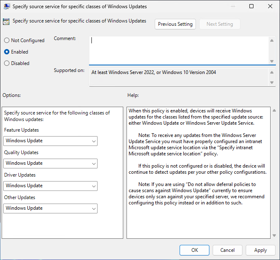Apply the policy changes
Viewport: 280px width, 260px height.
point(260,250)
